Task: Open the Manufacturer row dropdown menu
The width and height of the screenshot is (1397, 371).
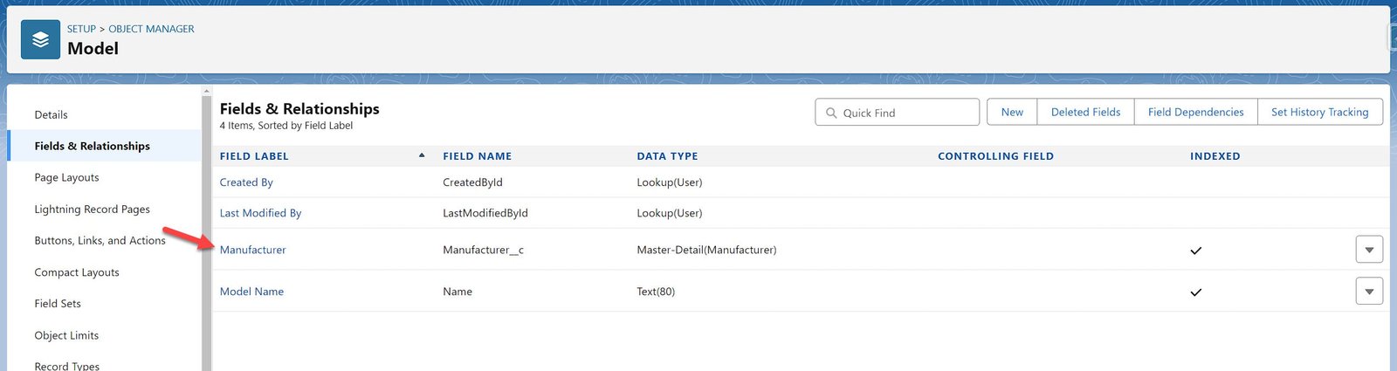Action: (1369, 250)
